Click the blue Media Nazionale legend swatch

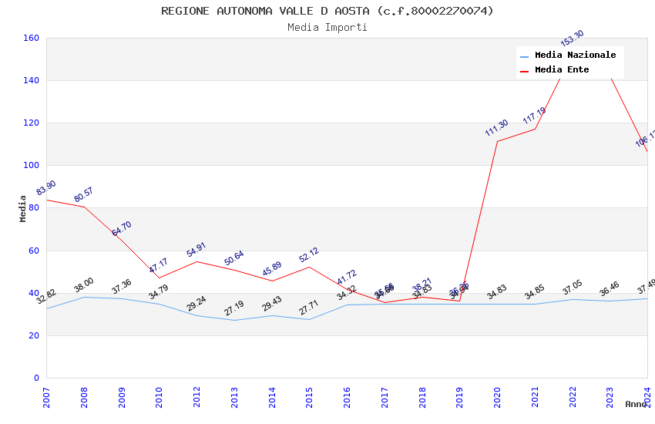tap(524, 56)
